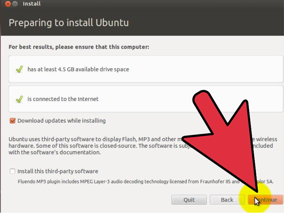Click green checkmark beside Internet connection status

(x=19, y=99)
